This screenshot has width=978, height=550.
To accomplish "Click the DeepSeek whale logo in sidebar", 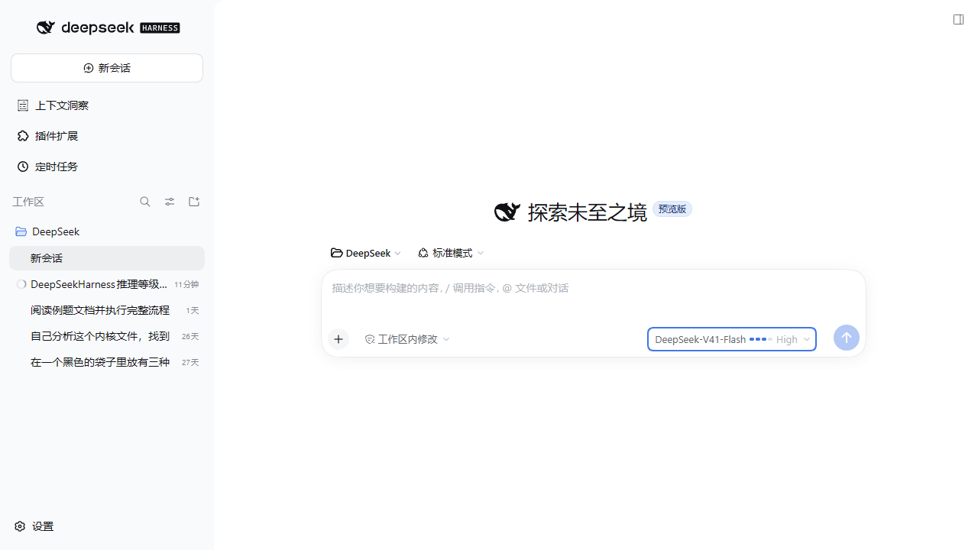I will pyautogui.click(x=46, y=27).
